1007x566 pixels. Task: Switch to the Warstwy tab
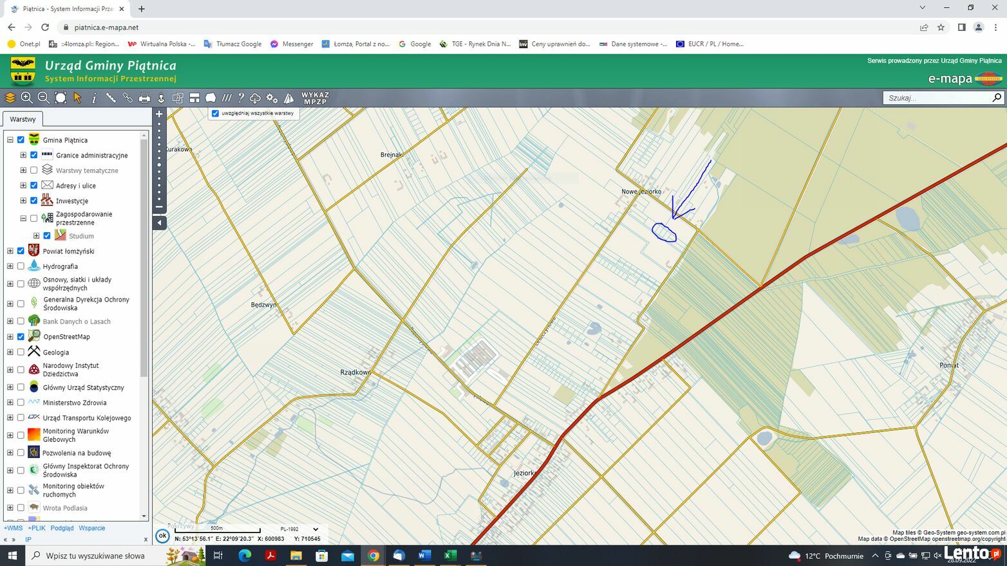pos(23,119)
